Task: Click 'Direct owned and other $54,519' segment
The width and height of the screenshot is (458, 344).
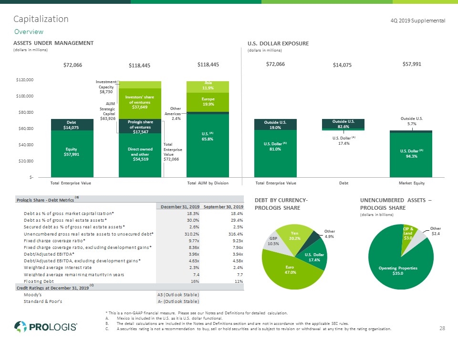Action: pyautogui.click(x=140, y=155)
